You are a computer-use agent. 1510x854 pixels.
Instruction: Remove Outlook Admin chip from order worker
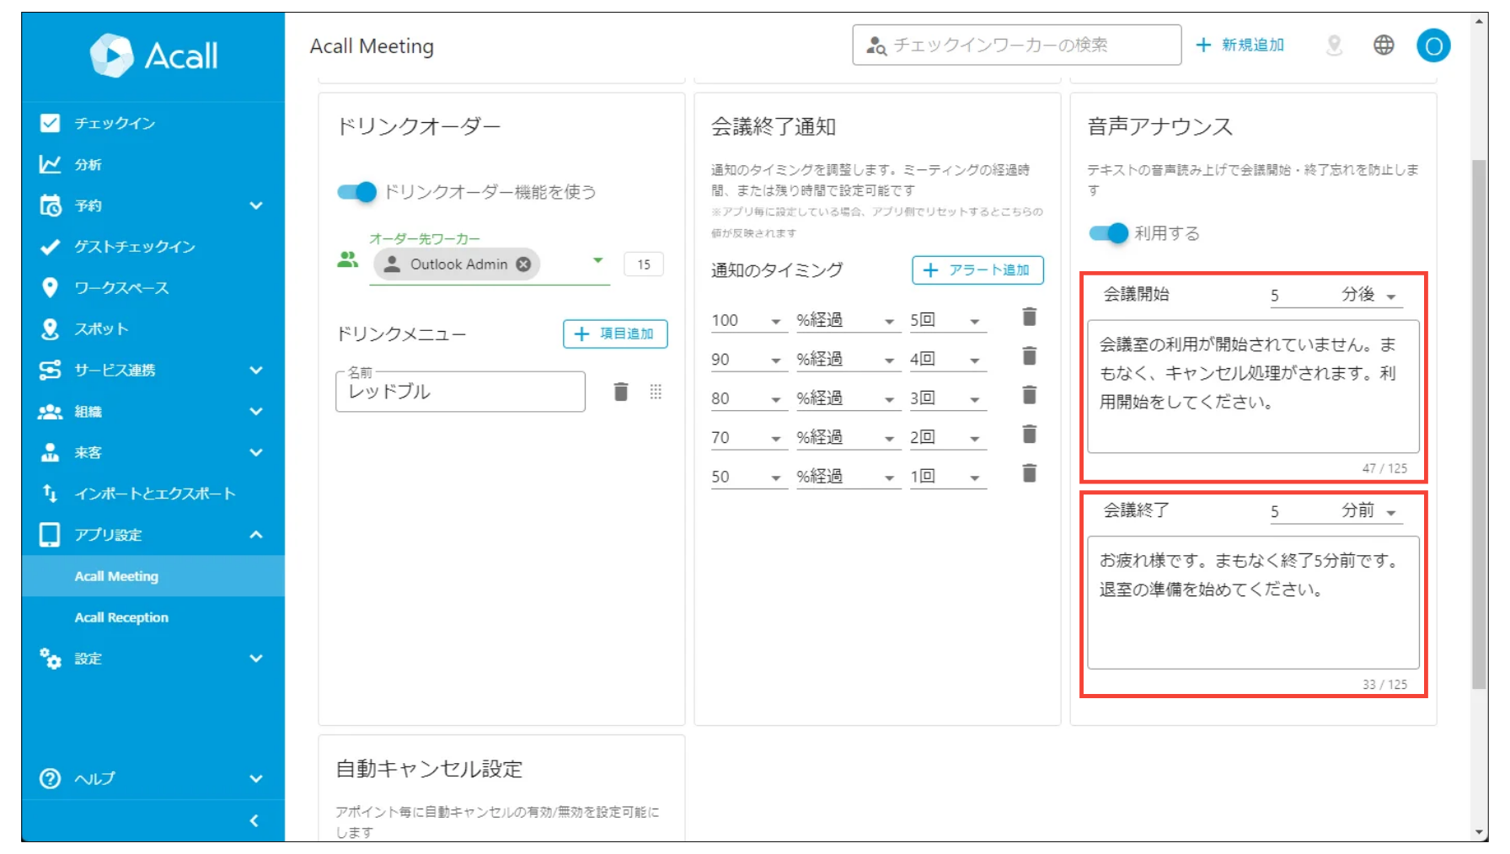523,264
